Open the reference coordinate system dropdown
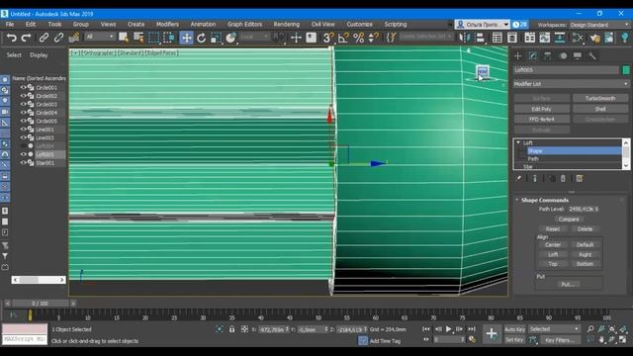 (x=254, y=37)
